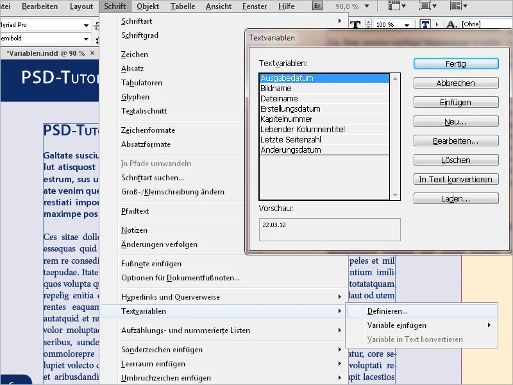
Task: Select the Variablen.indd document tab
Action: pos(46,53)
